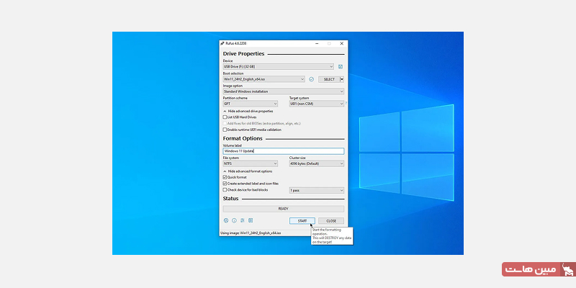
Task: Open the Device dropdown showing USB Drive
Action: pyautogui.click(x=278, y=66)
